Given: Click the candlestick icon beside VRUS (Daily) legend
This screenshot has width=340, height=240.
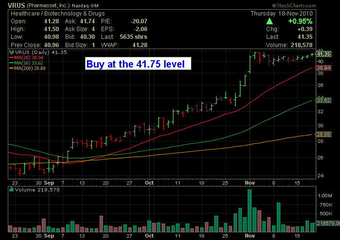Looking at the screenshot, I should (12, 51).
